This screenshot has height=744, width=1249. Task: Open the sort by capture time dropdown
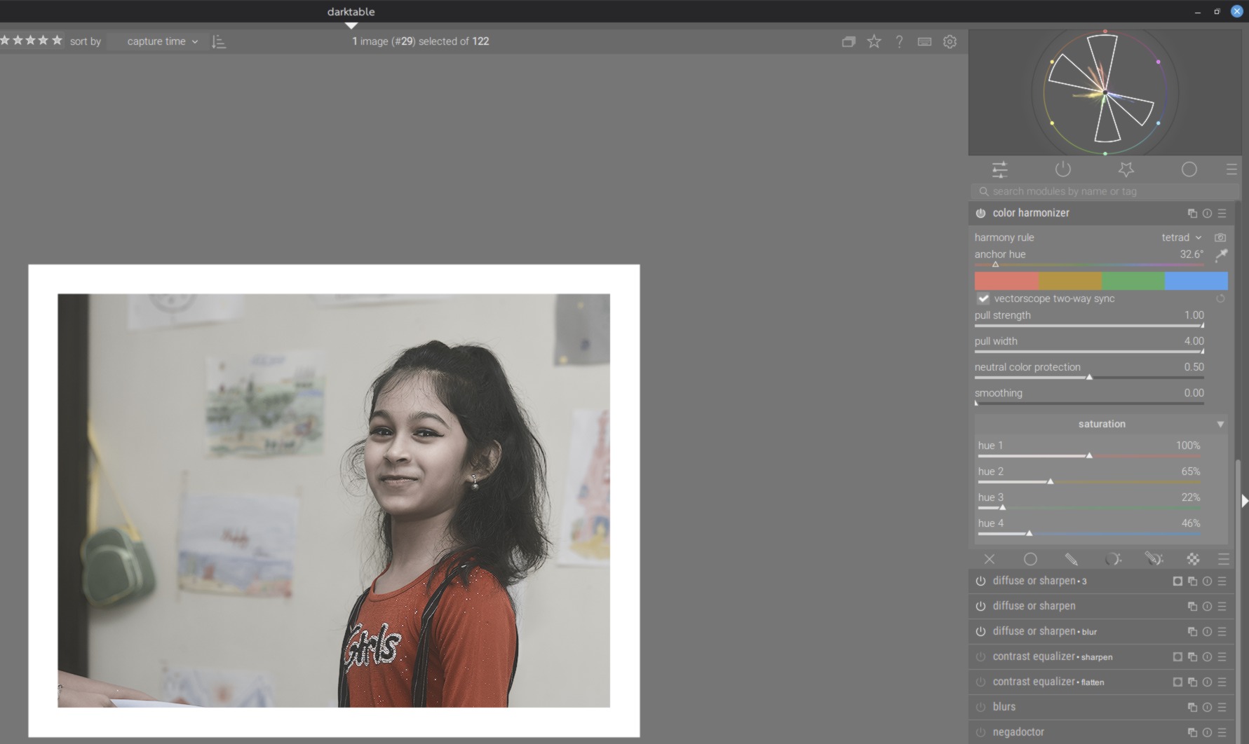162,42
